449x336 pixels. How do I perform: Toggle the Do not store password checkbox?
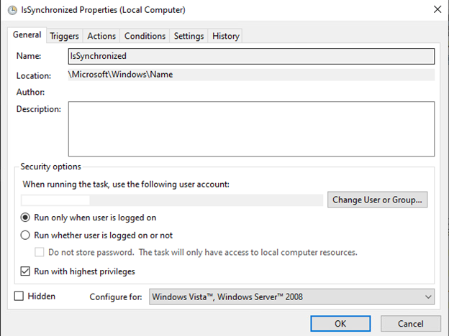[x=40, y=252]
